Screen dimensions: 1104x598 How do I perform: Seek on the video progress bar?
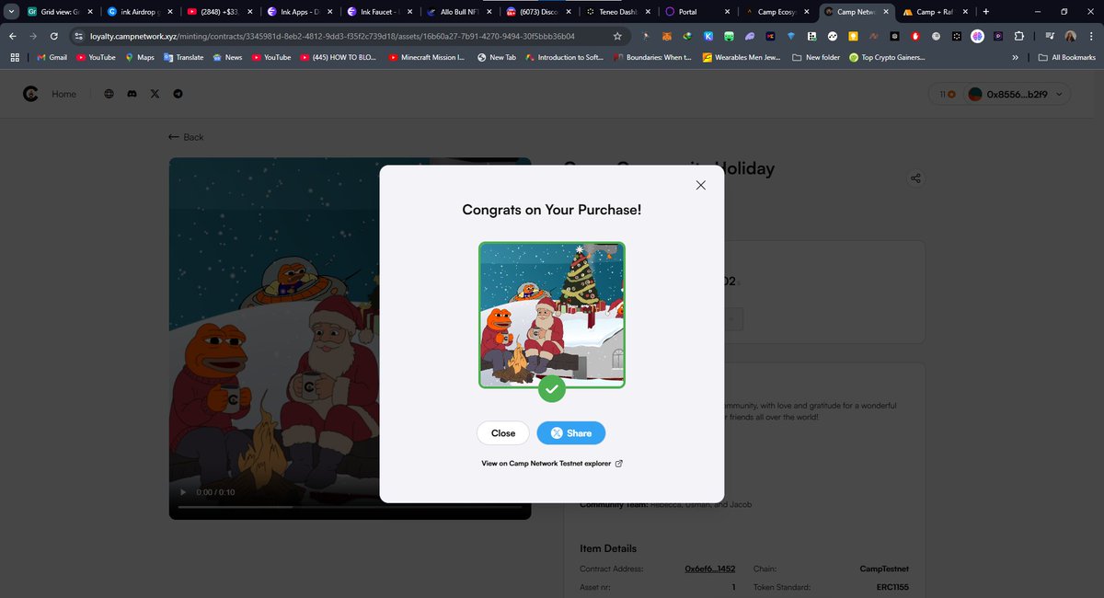click(x=350, y=507)
